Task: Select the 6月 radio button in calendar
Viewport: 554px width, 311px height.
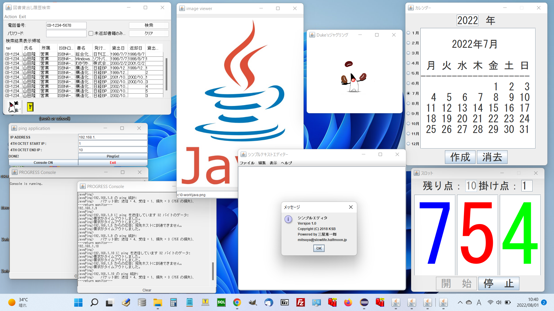Action: [408, 83]
